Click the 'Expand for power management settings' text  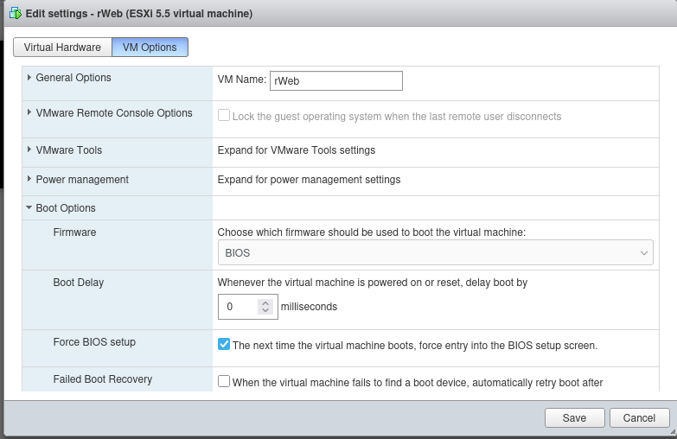[310, 180]
